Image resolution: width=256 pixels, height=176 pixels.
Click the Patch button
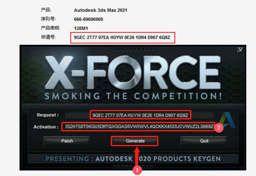point(67,141)
